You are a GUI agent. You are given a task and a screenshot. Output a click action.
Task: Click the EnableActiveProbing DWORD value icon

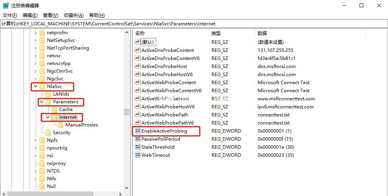(138, 131)
